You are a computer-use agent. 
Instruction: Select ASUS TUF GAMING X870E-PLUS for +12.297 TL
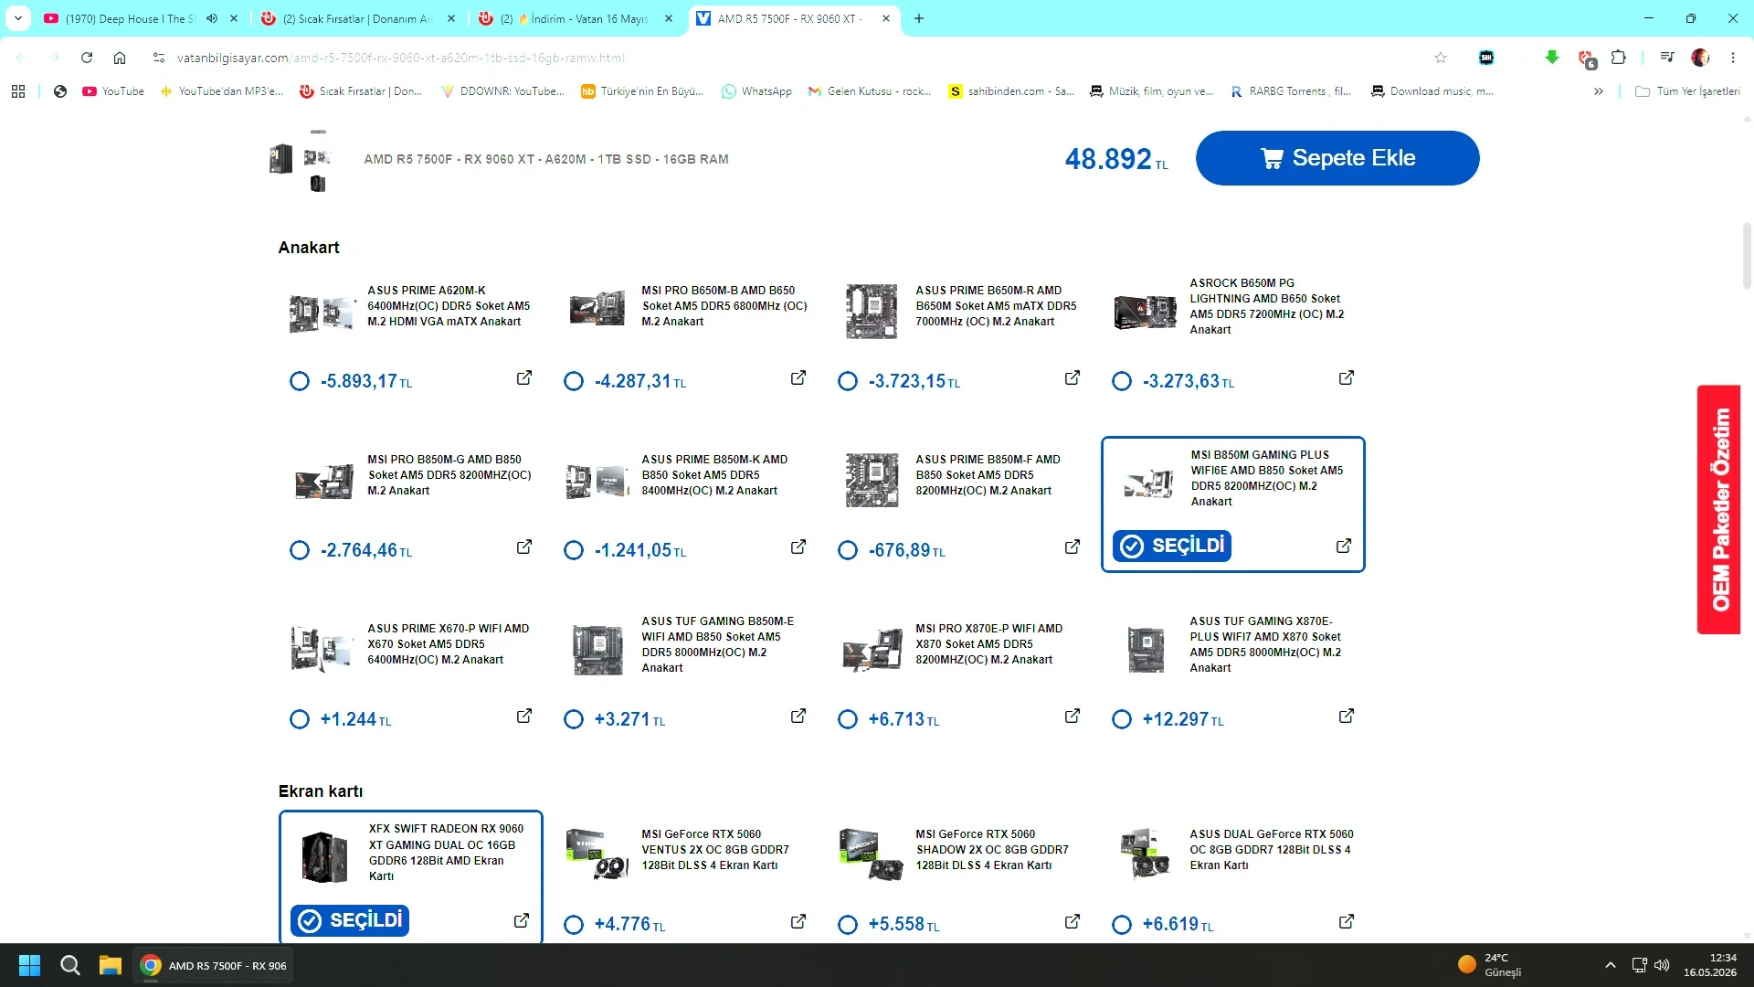[x=1122, y=719]
